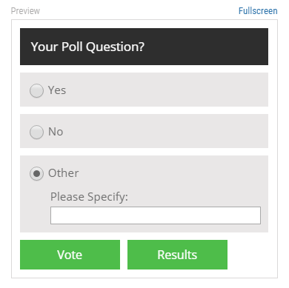Click the No option label text
This screenshot has height=288, width=289.
(56, 132)
